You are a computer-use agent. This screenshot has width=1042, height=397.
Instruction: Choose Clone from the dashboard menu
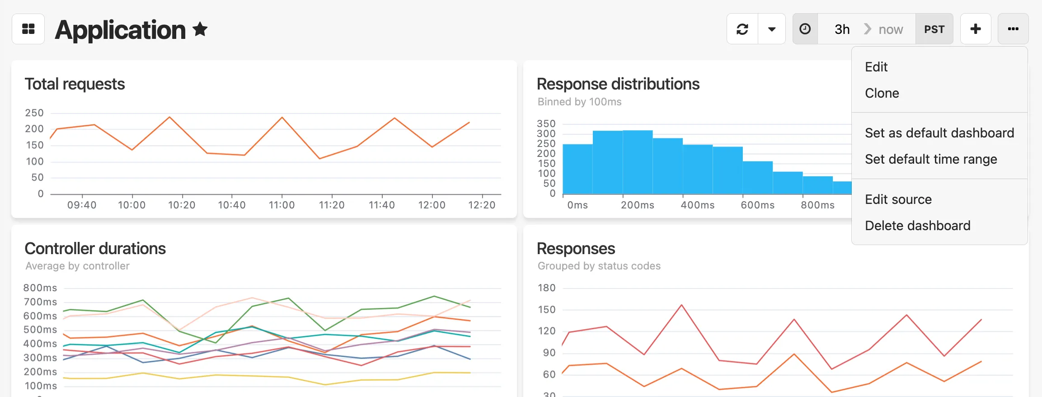click(882, 93)
